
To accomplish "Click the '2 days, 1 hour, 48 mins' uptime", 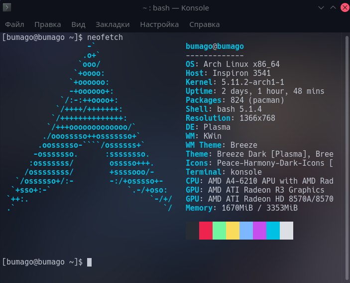I will pyautogui.click(x=273, y=91).
